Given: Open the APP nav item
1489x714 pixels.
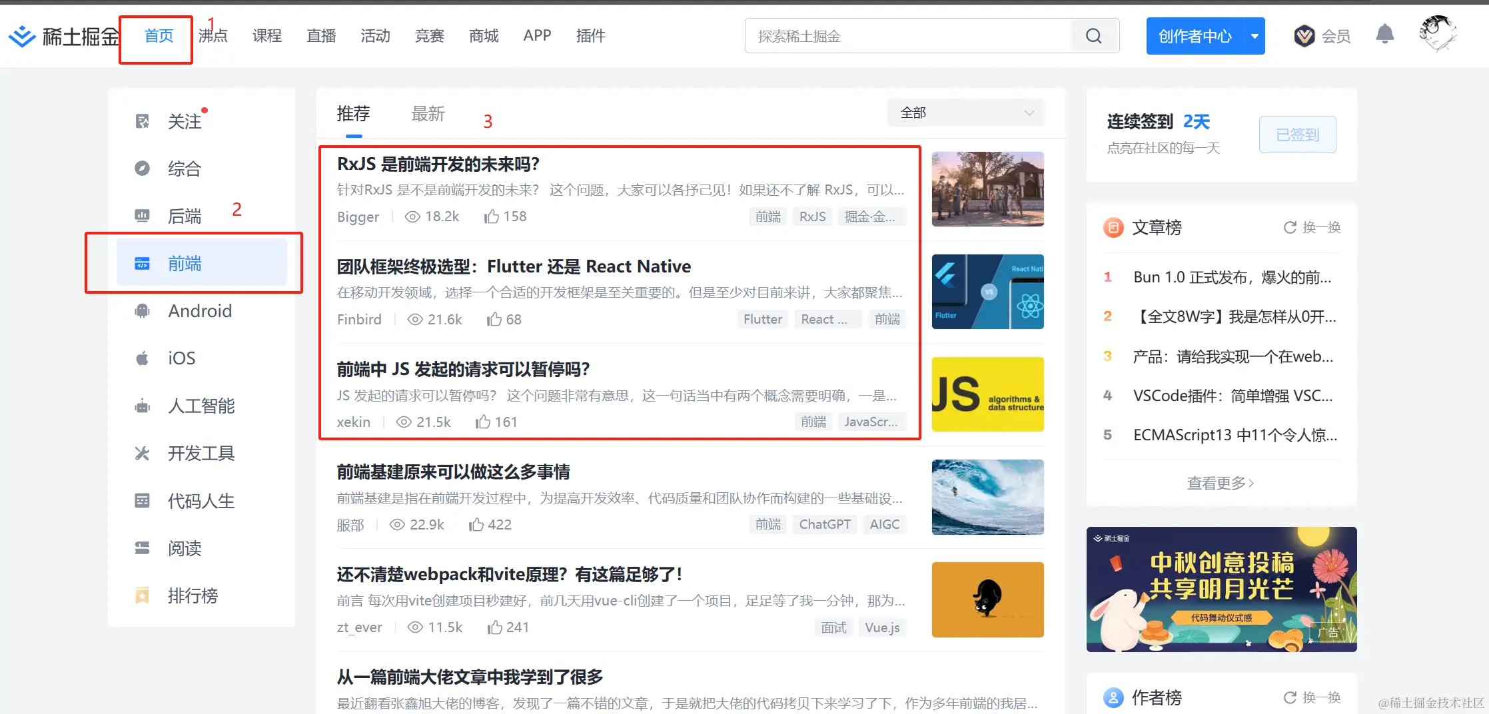Looking at the screenshot, I should (x=538, y=36).
